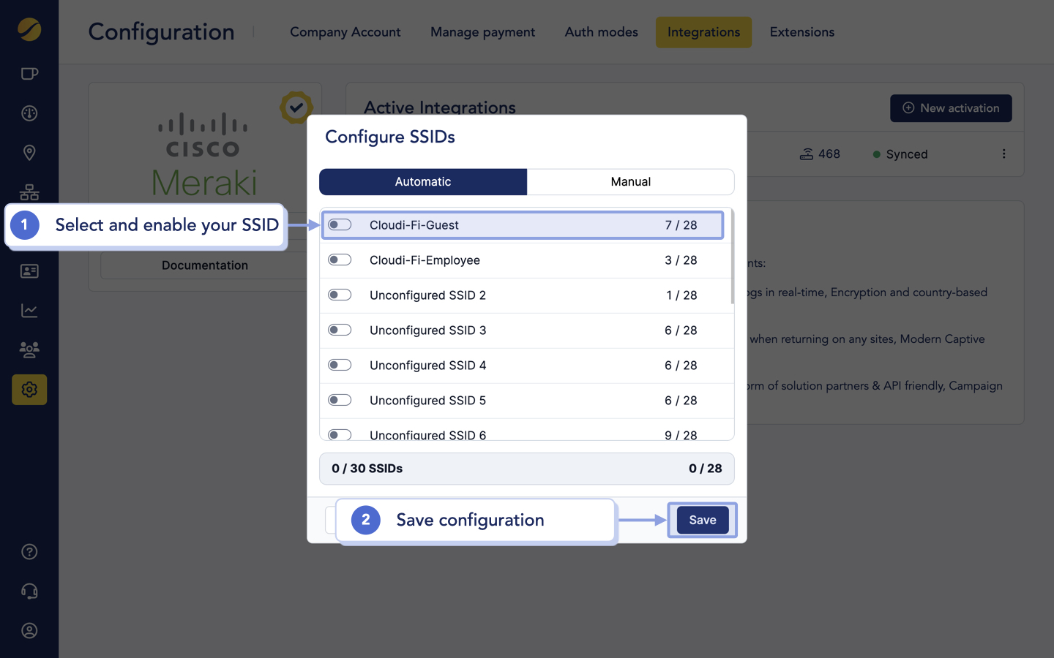Select the location pin icon in sidebar

click(x=29, y=152)
